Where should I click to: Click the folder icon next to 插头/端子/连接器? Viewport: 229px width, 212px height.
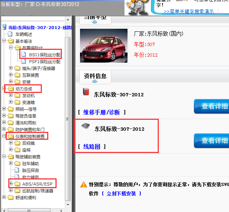[17, 68]
